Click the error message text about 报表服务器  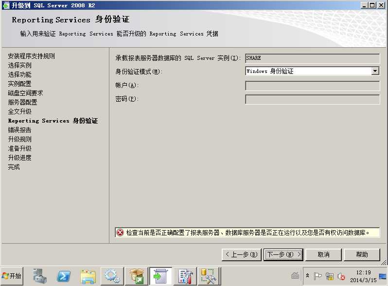247,233
